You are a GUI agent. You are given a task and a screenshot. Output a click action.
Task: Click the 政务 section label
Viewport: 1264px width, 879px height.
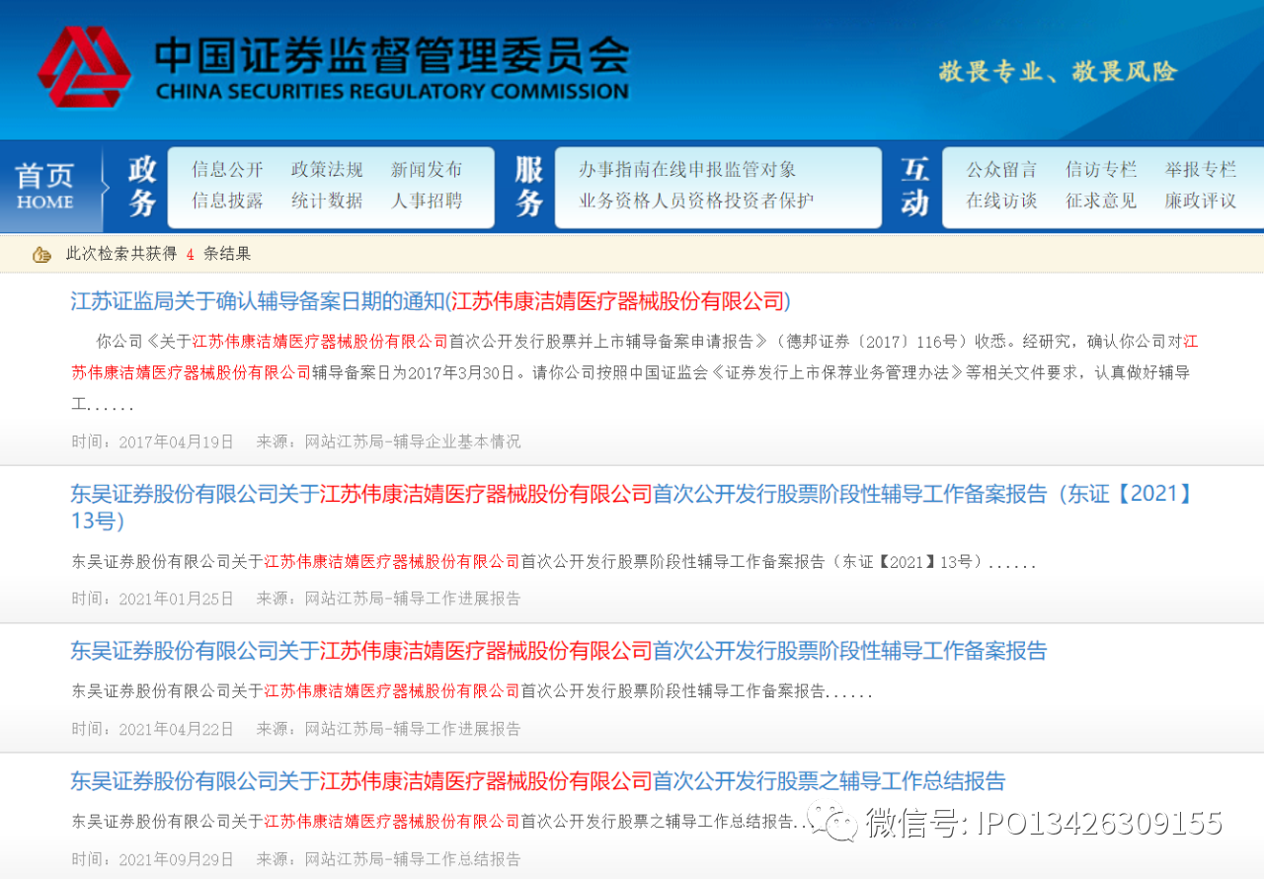pos(142,187)
